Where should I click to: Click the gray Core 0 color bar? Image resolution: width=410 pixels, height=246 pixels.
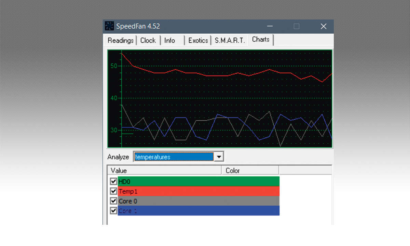pyautogui.click(x=199, y=201)
